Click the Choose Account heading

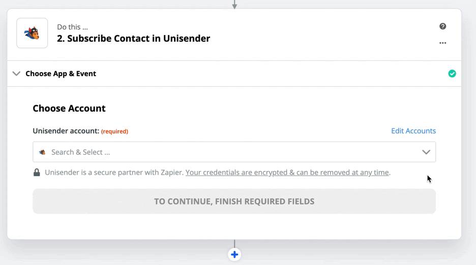tap(69, 108)
